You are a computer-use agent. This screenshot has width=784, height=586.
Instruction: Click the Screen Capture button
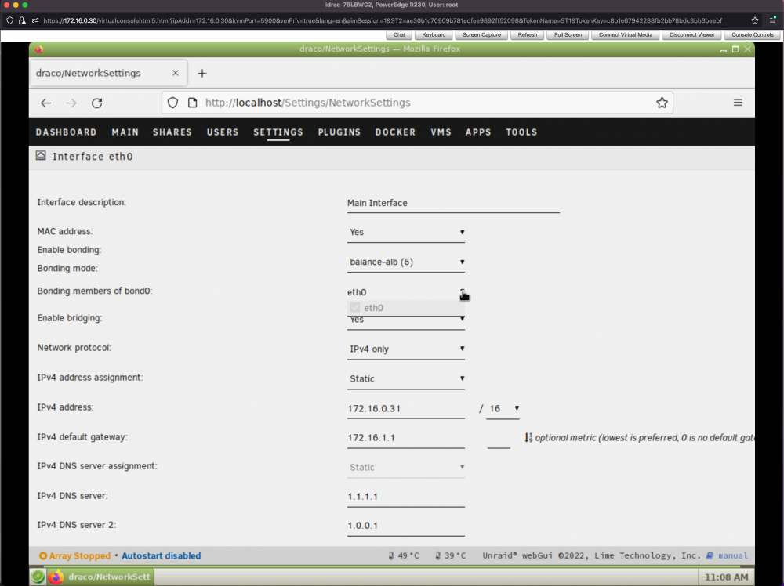[481, 35]
